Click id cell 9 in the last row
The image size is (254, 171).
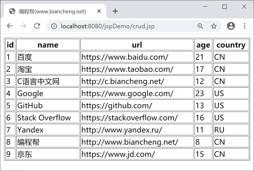tap(10, 154)
